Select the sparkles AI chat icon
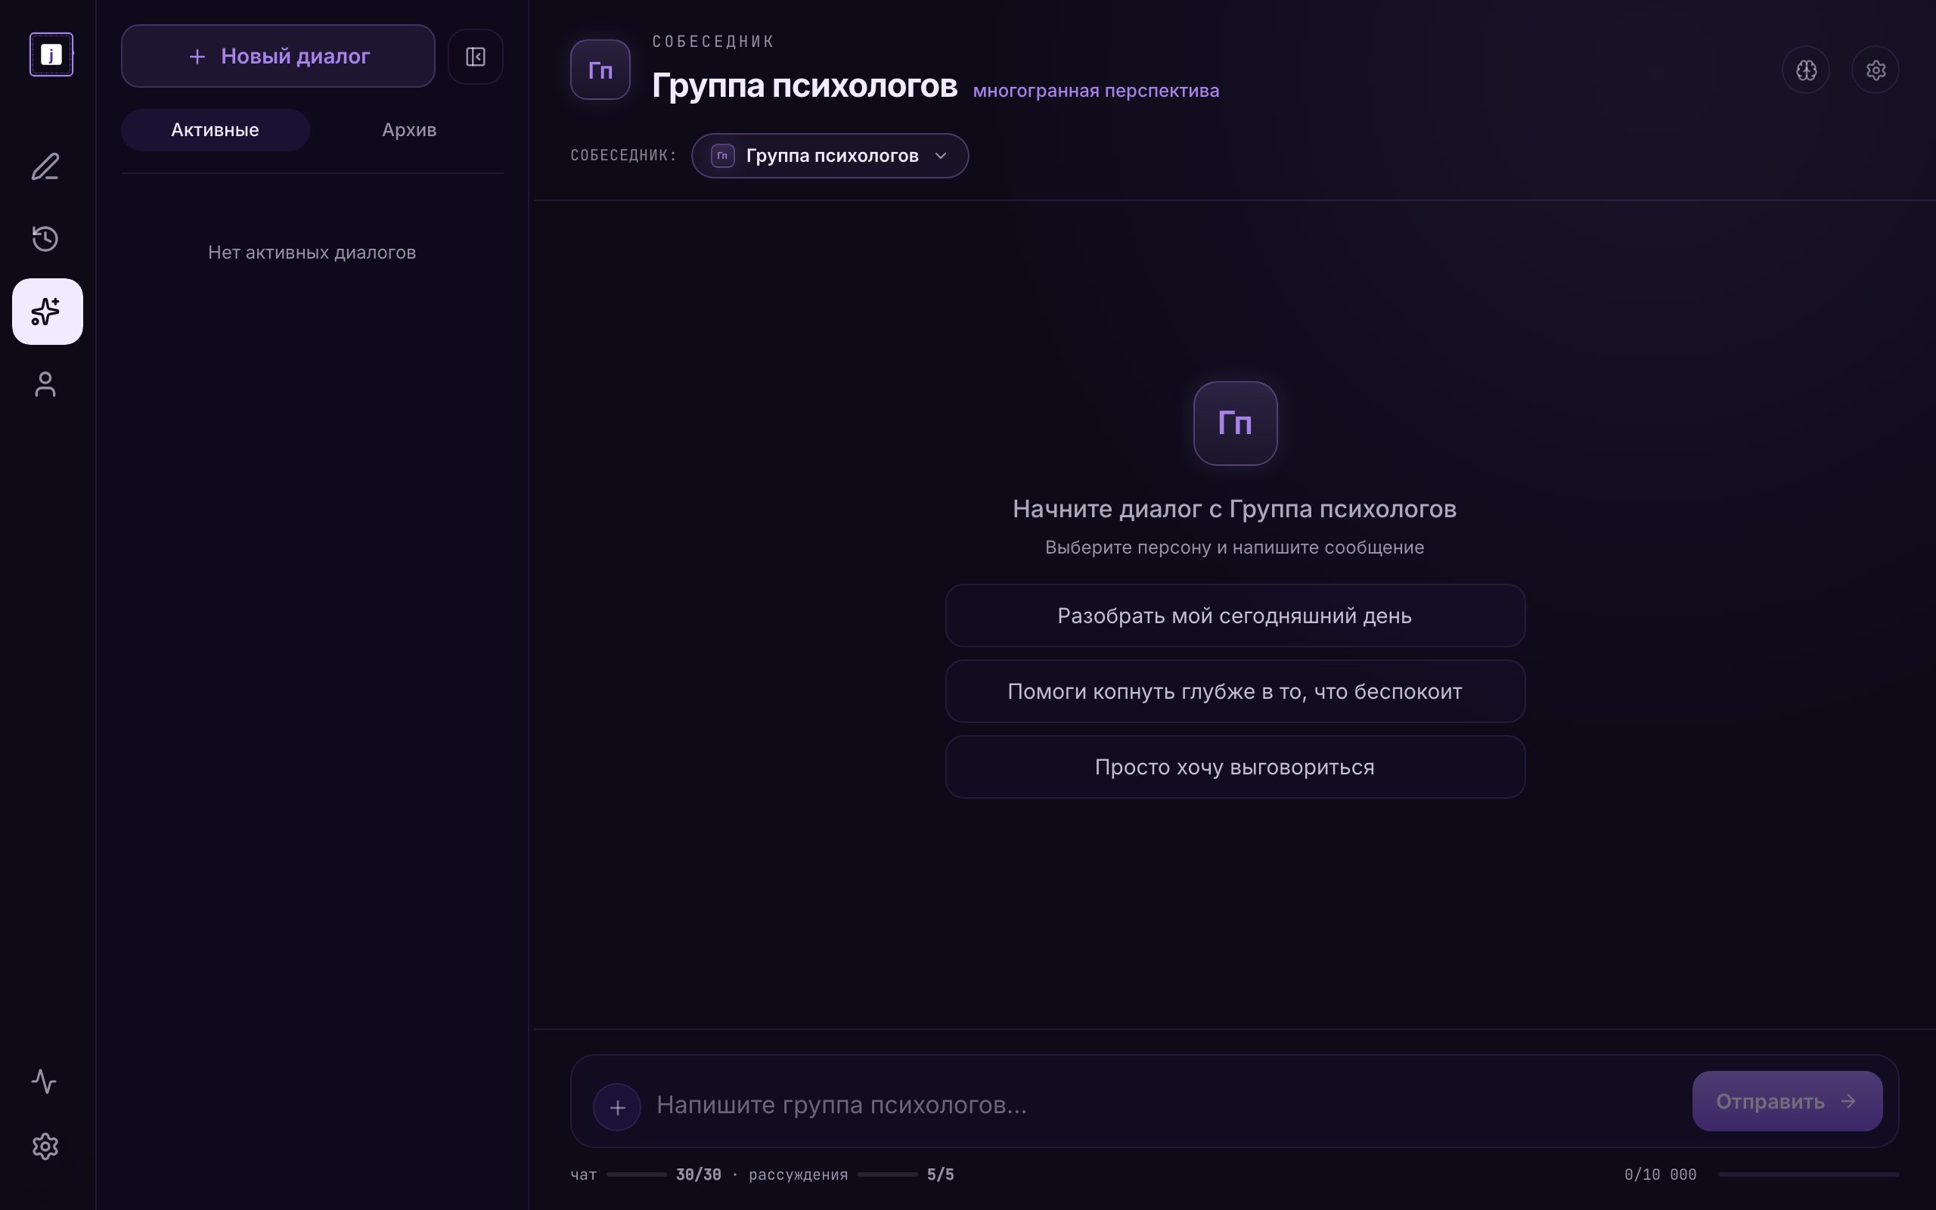Viewport: 1936px width, 1210px height. (47, 312)
